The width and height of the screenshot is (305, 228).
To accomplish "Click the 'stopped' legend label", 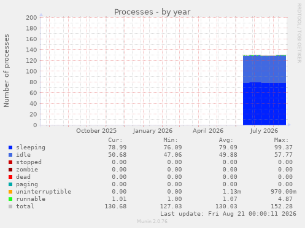I will pos(29,162).
